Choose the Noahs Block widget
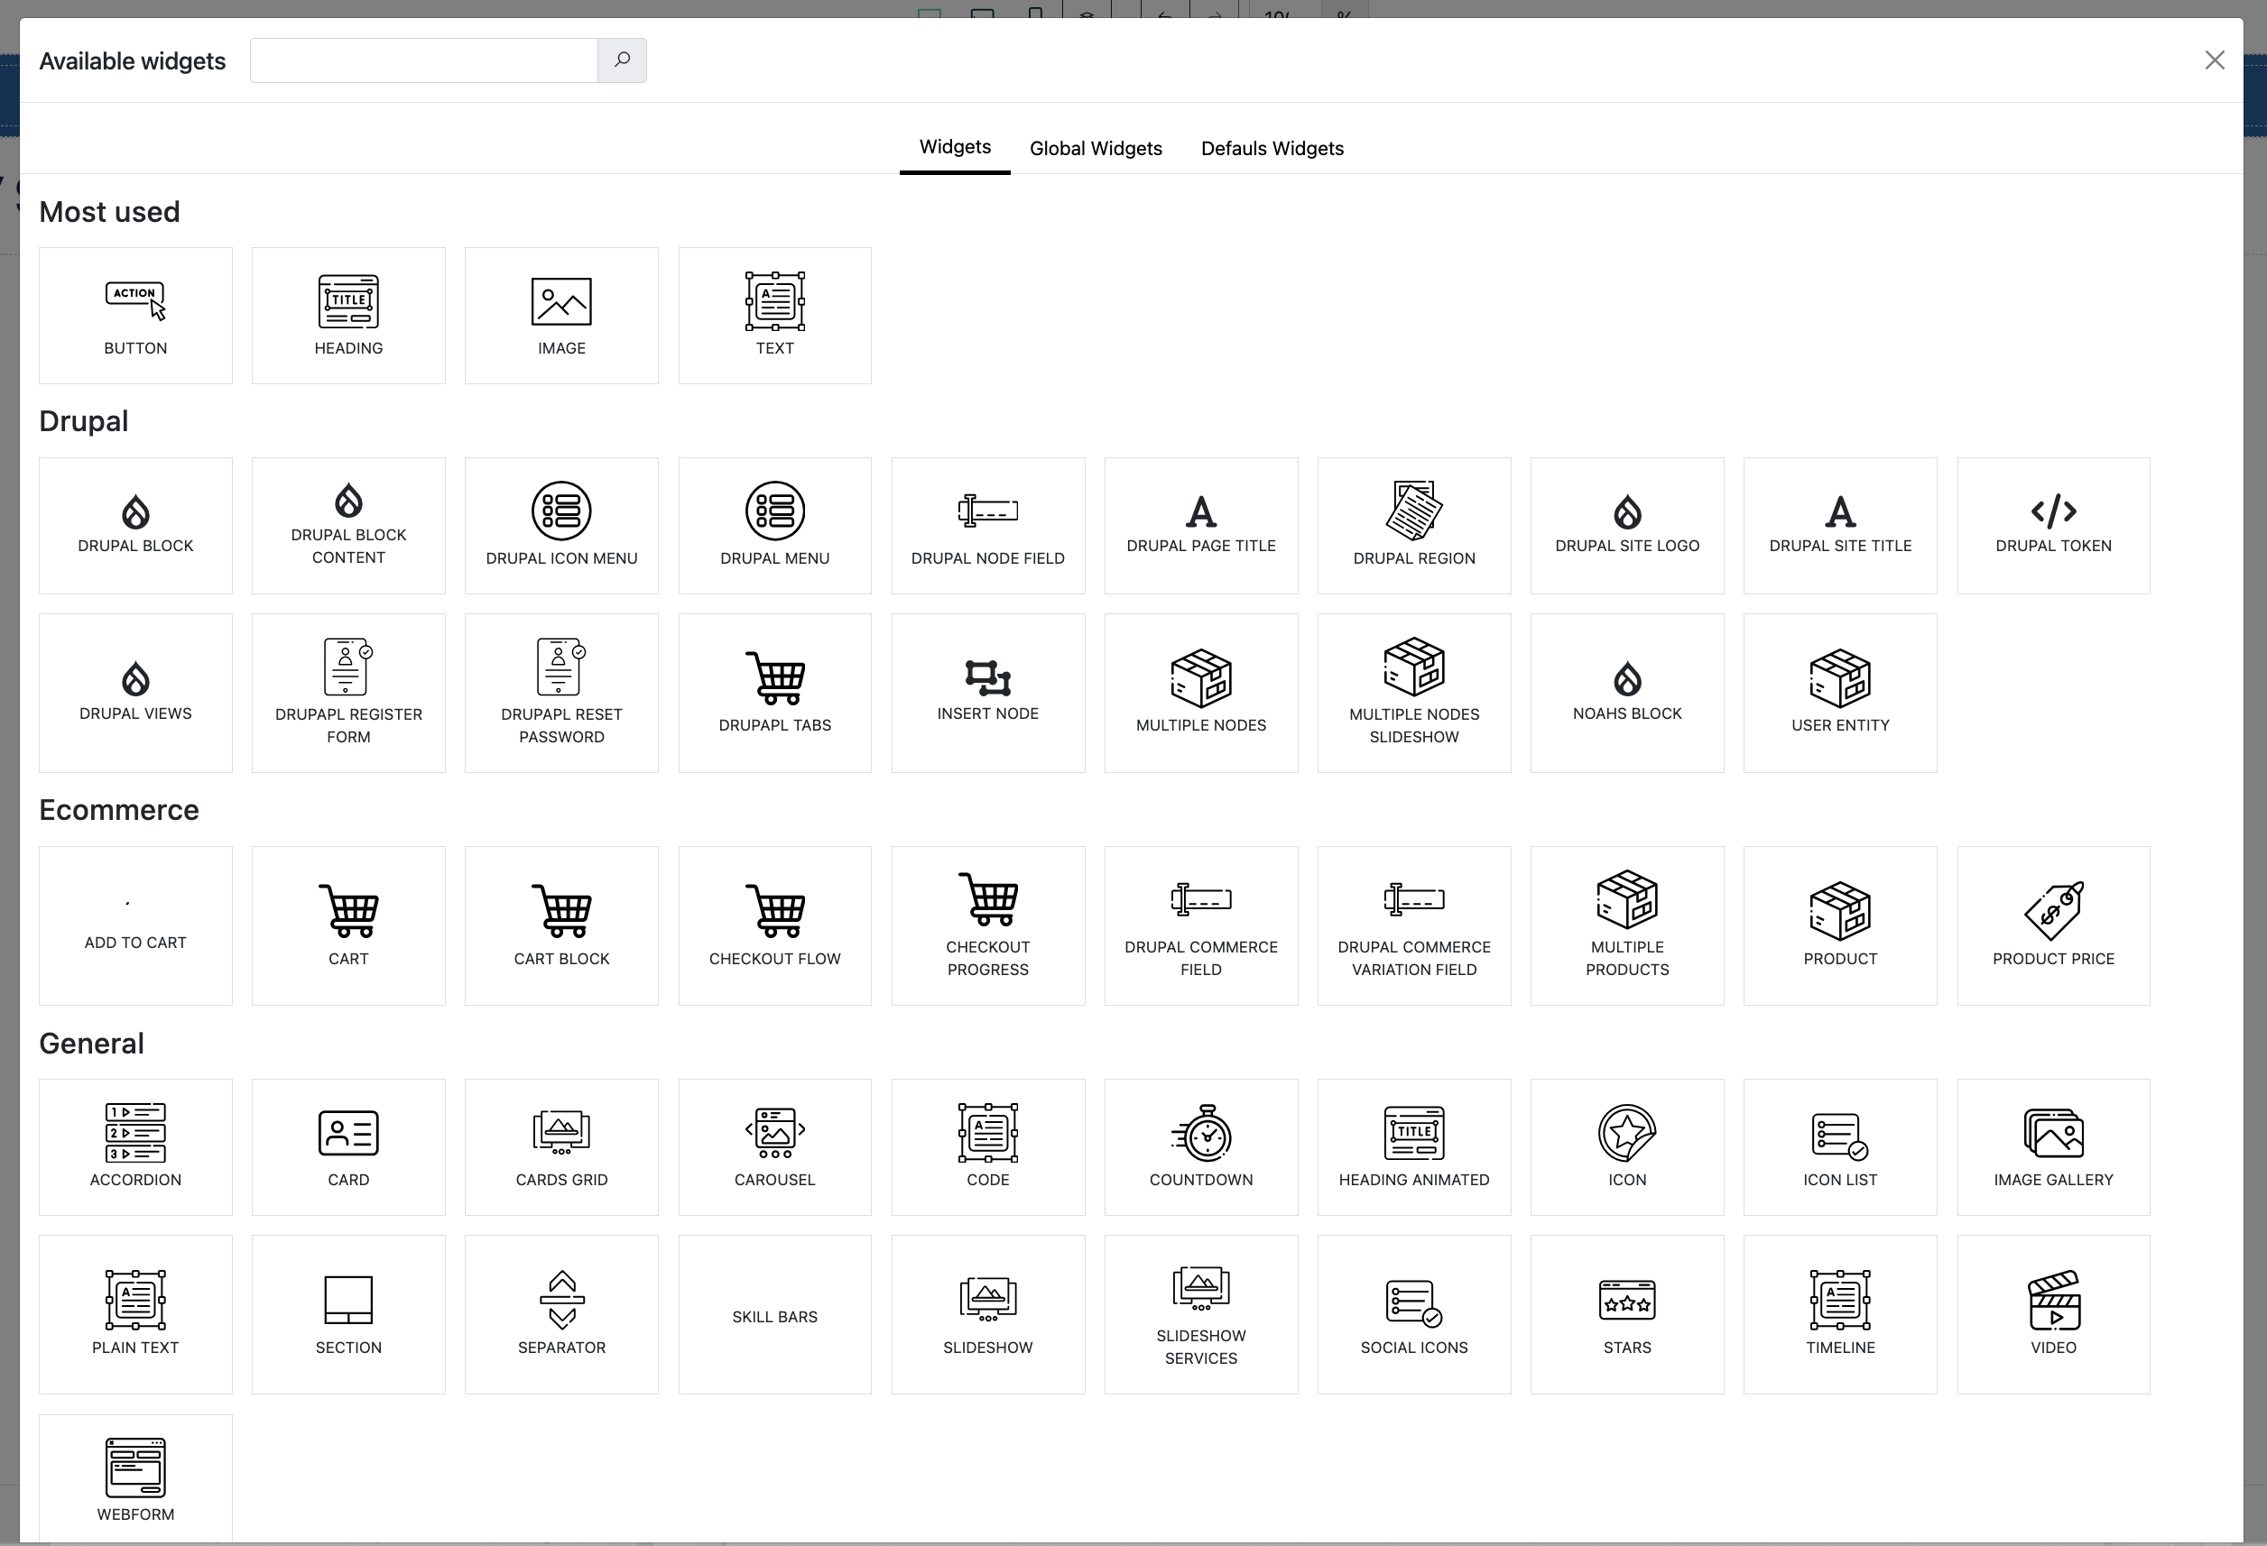 [1627, 693]
